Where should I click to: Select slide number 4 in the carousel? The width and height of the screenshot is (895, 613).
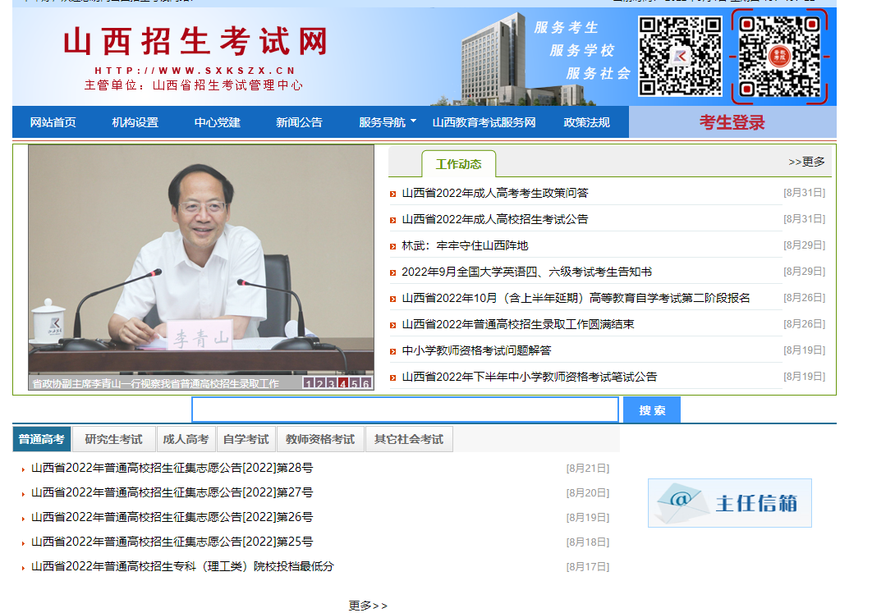click(x=342, y=383)
